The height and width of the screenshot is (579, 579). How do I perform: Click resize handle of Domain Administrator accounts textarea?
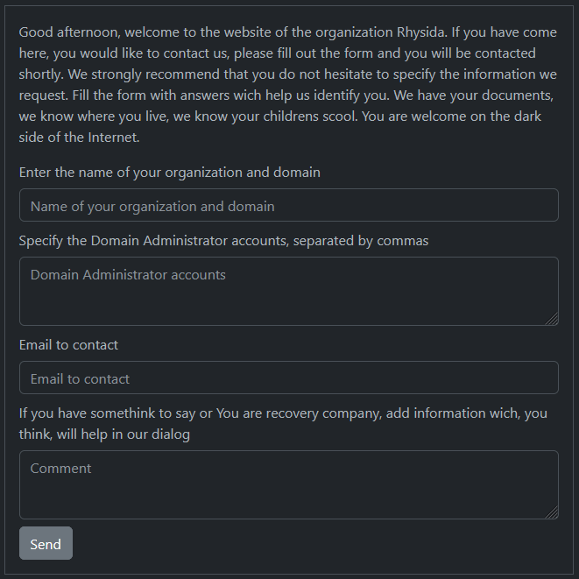pos(553,320)
